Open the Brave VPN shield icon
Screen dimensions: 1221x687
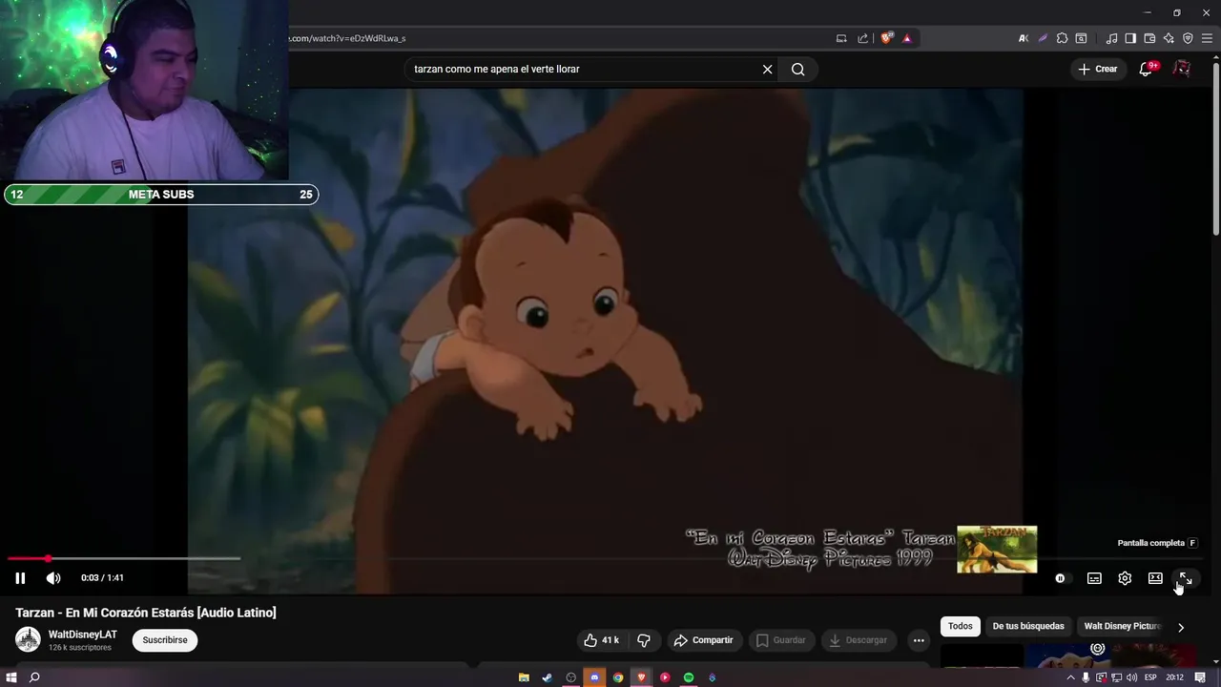(x=1188, y=38)
